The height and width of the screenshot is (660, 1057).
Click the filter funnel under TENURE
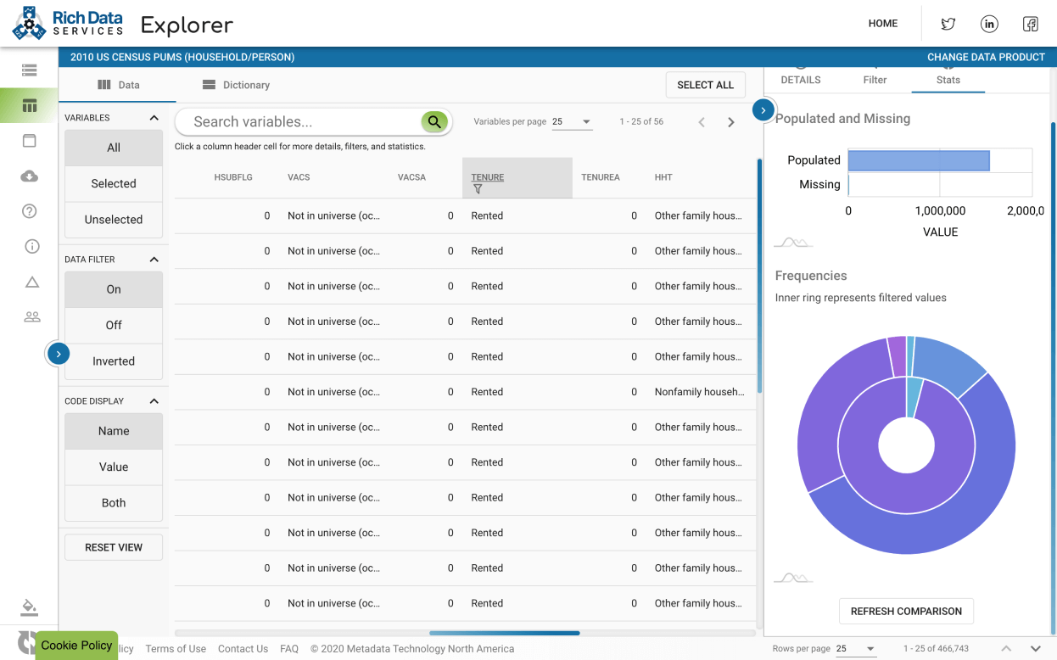pos(478,189)
